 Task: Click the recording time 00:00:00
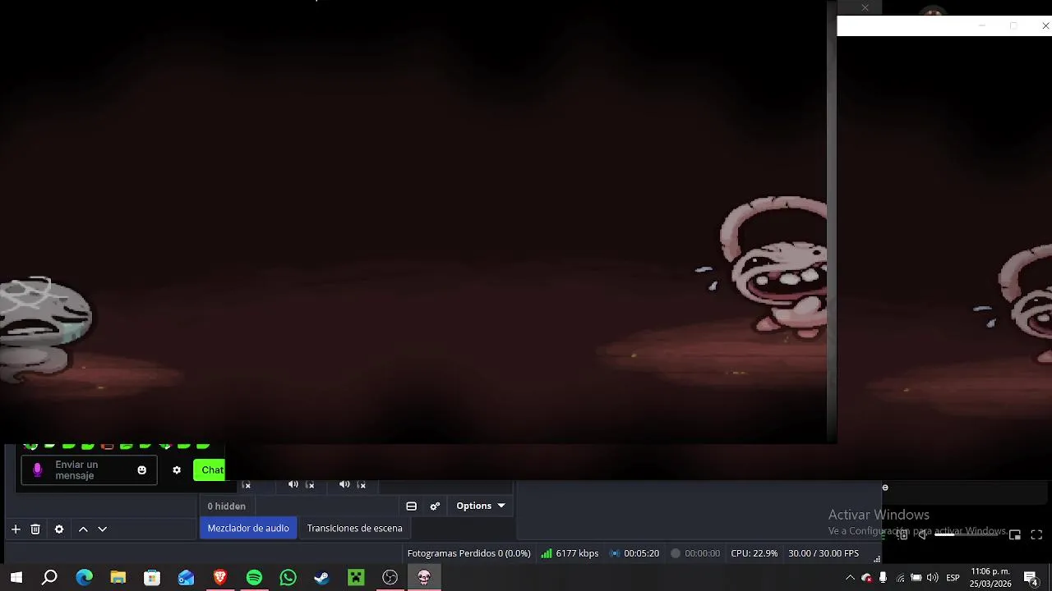tap(694, 553)
